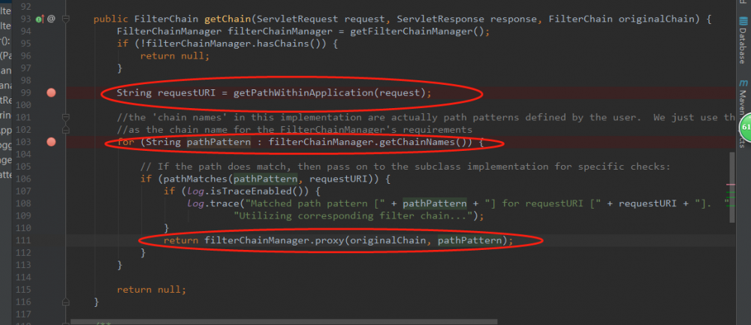Viewport: 751px width, 325px height.
Task: Click the method name getChain
Action: pos(228,20)
